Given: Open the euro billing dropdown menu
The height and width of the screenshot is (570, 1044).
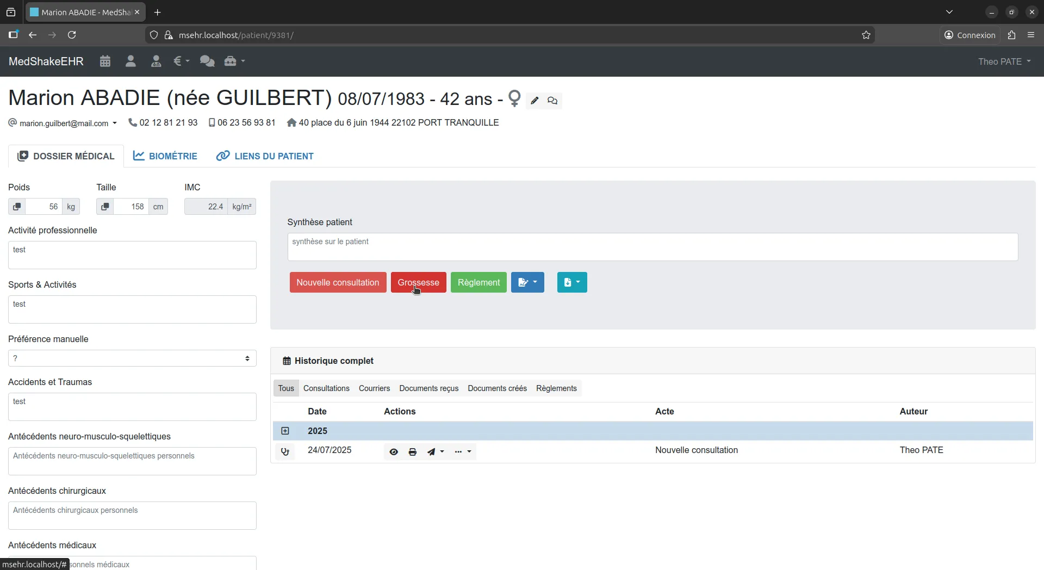Looking at the screenshot, I should pos(181,61).
